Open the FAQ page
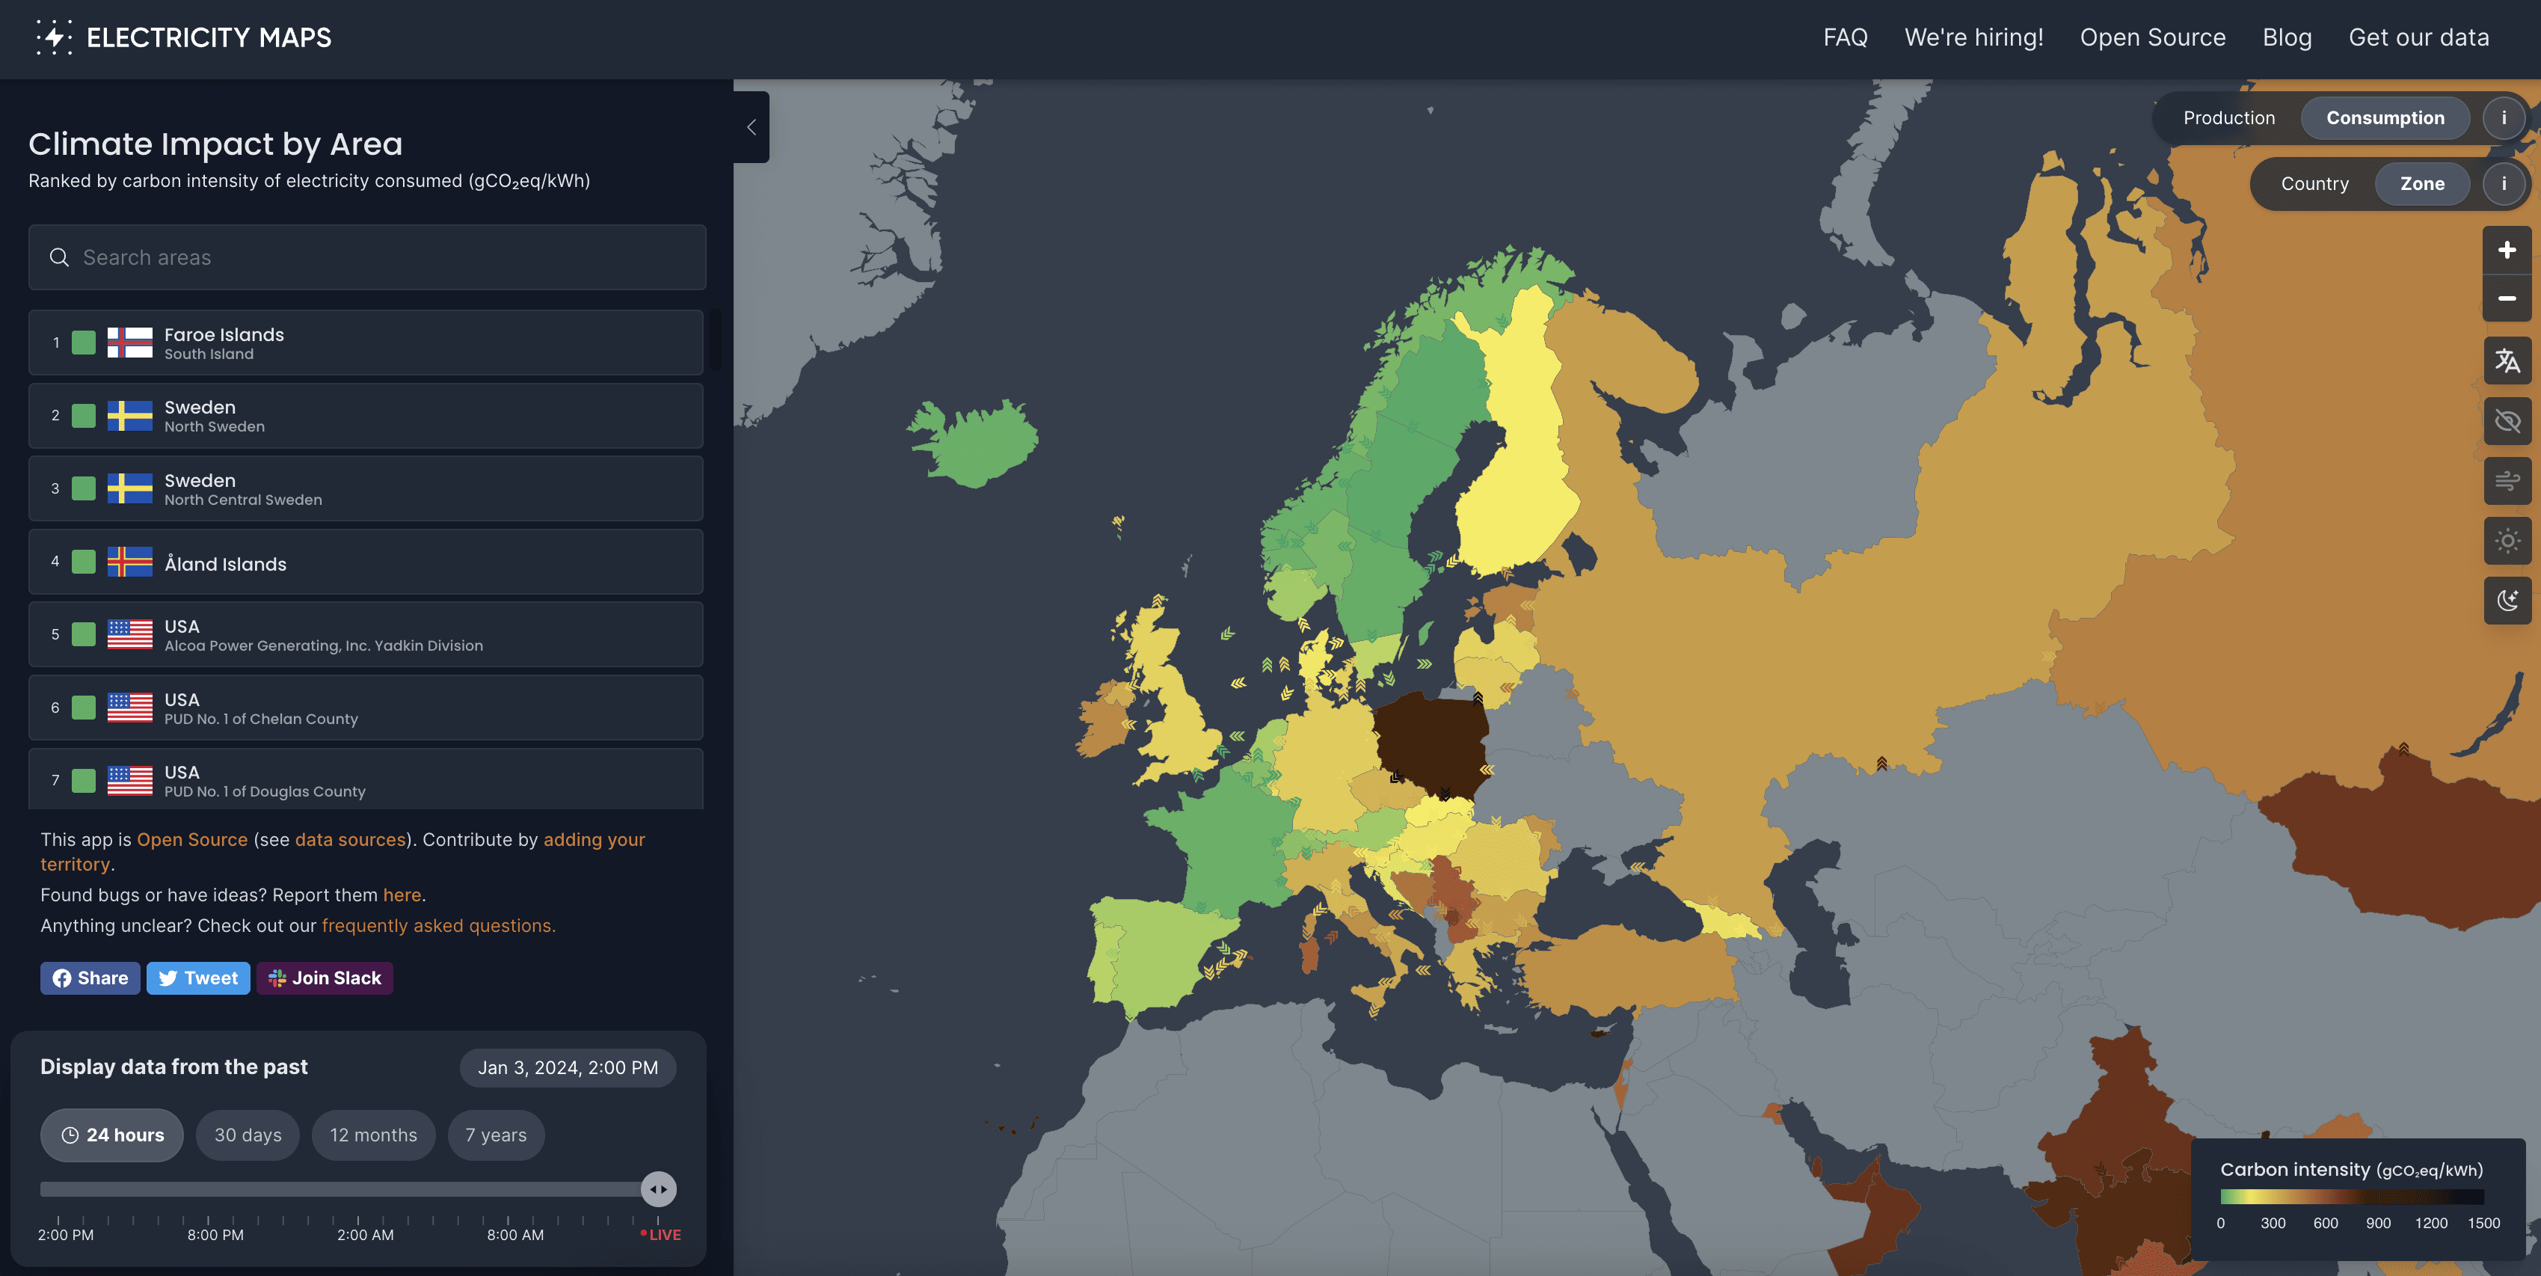2541x1276 pixels. pyautogui.click(x=1845, y=37)
